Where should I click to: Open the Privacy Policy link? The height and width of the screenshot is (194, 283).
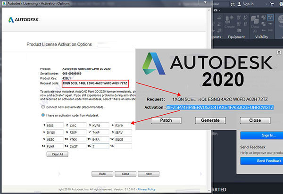point(146,189)
